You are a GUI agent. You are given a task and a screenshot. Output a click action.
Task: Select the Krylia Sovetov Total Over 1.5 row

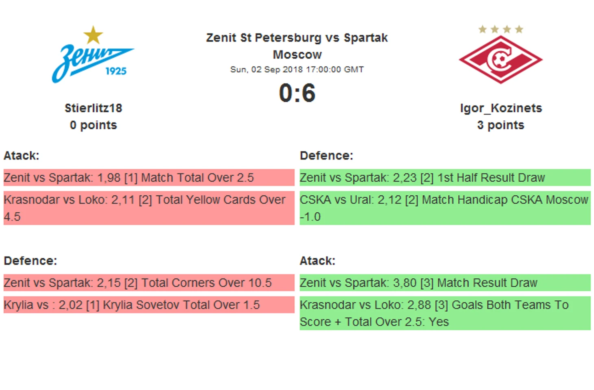click(x=149, y=305)
